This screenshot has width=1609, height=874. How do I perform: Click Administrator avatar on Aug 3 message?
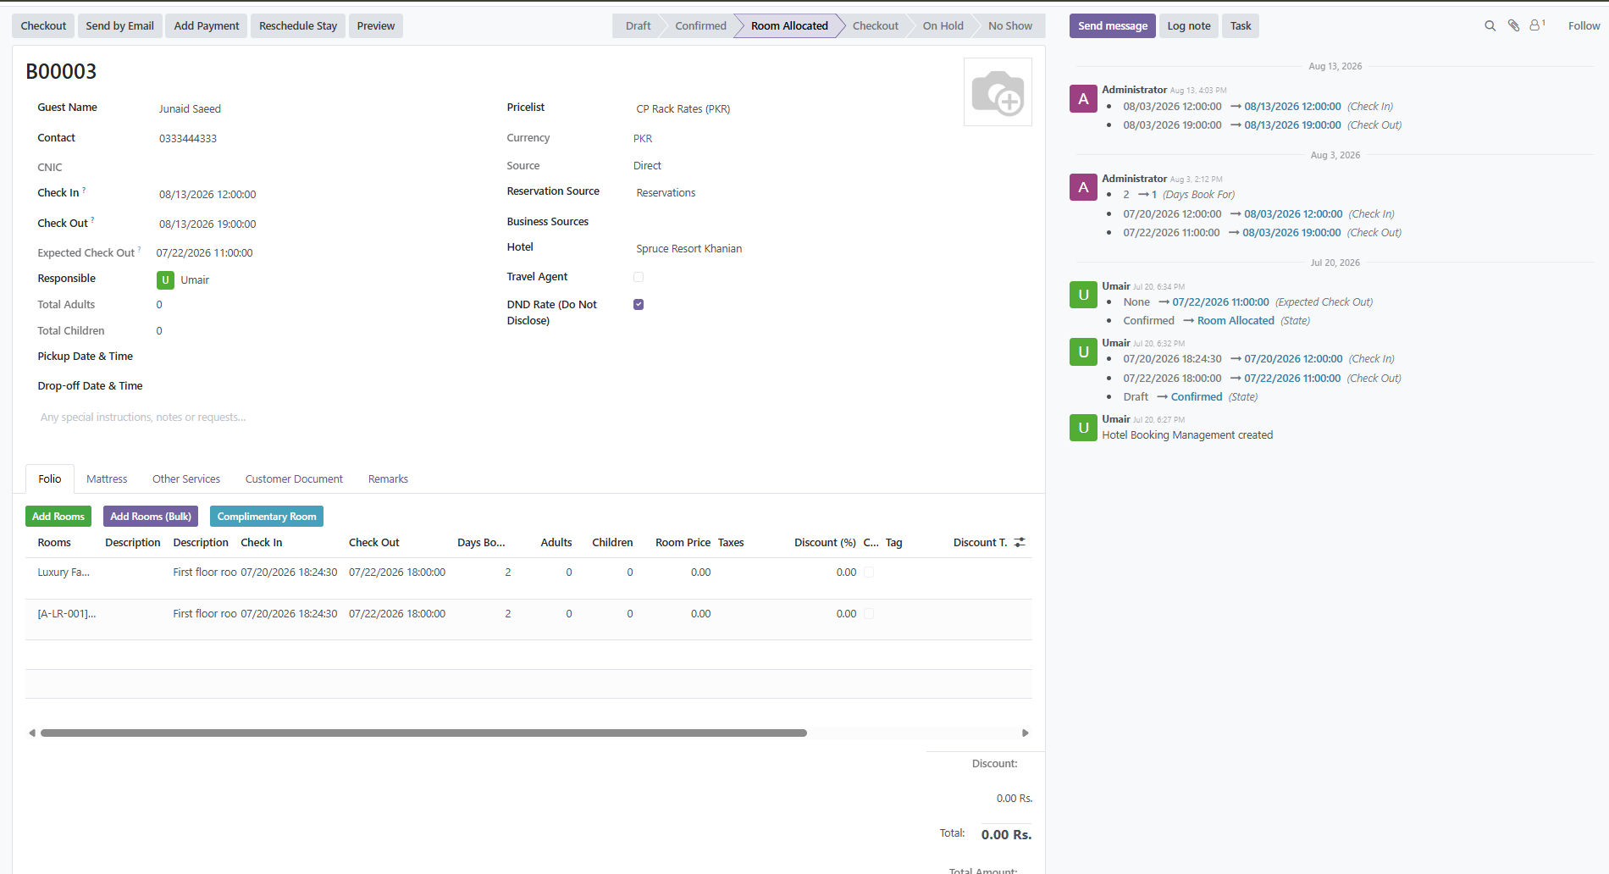click(x=1083, y=188)
